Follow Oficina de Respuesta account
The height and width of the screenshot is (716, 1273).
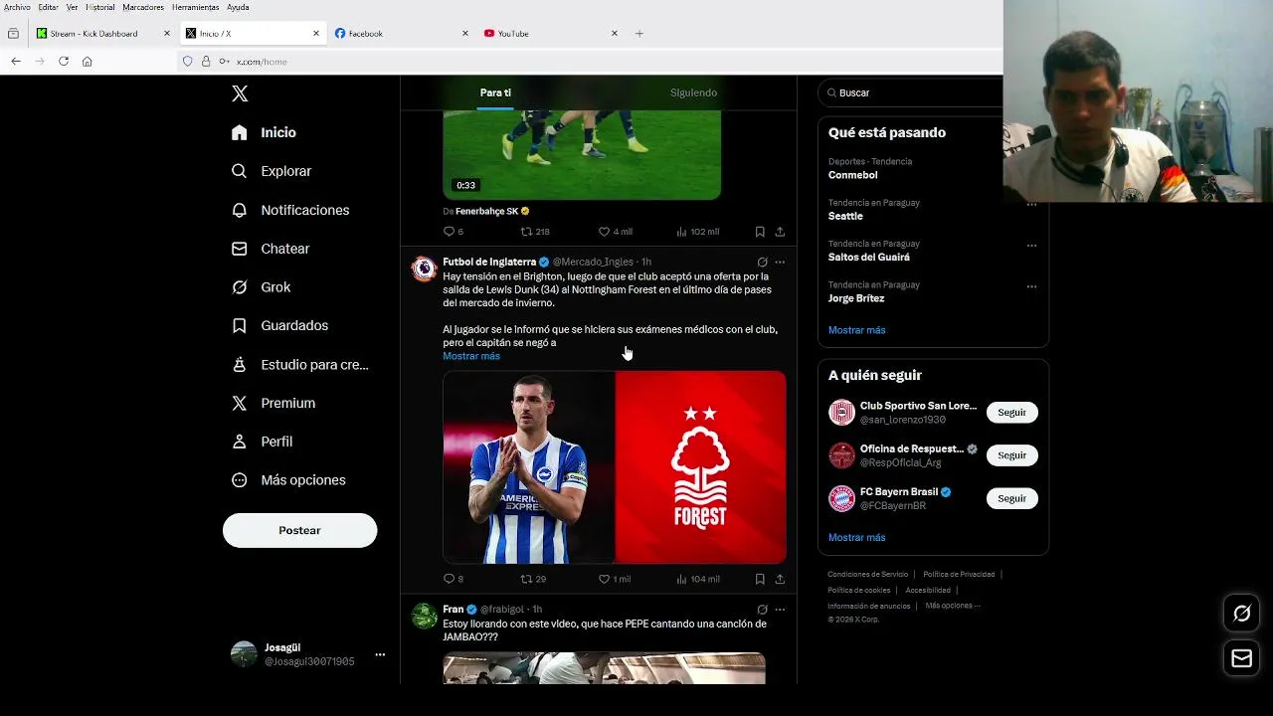point(1011,455)
